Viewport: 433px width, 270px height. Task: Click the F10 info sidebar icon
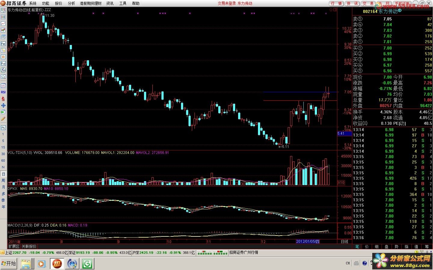click(3, 43)
